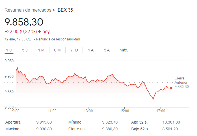Click the Máximo value 9.930,80
Viewport: 197px width, 136px height.
[x=44, y=129]
